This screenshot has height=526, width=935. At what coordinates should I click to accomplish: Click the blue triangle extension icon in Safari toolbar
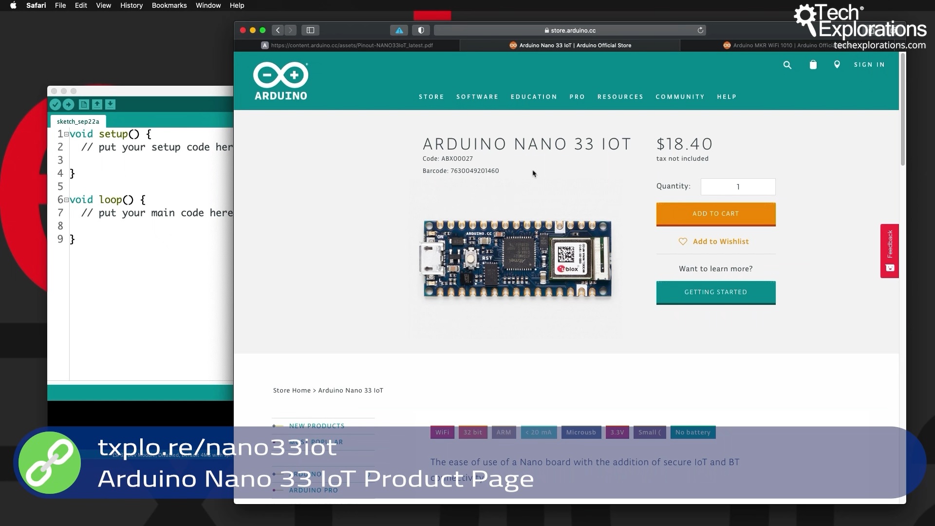399,30
